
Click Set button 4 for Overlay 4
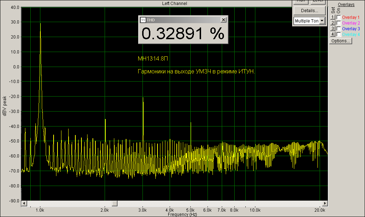[332, 35]
